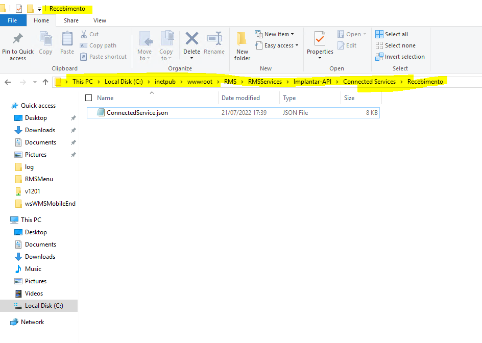Click the Pin to Quick access icon
This screenshot has width=482, height=343.
tap(17, 39)
